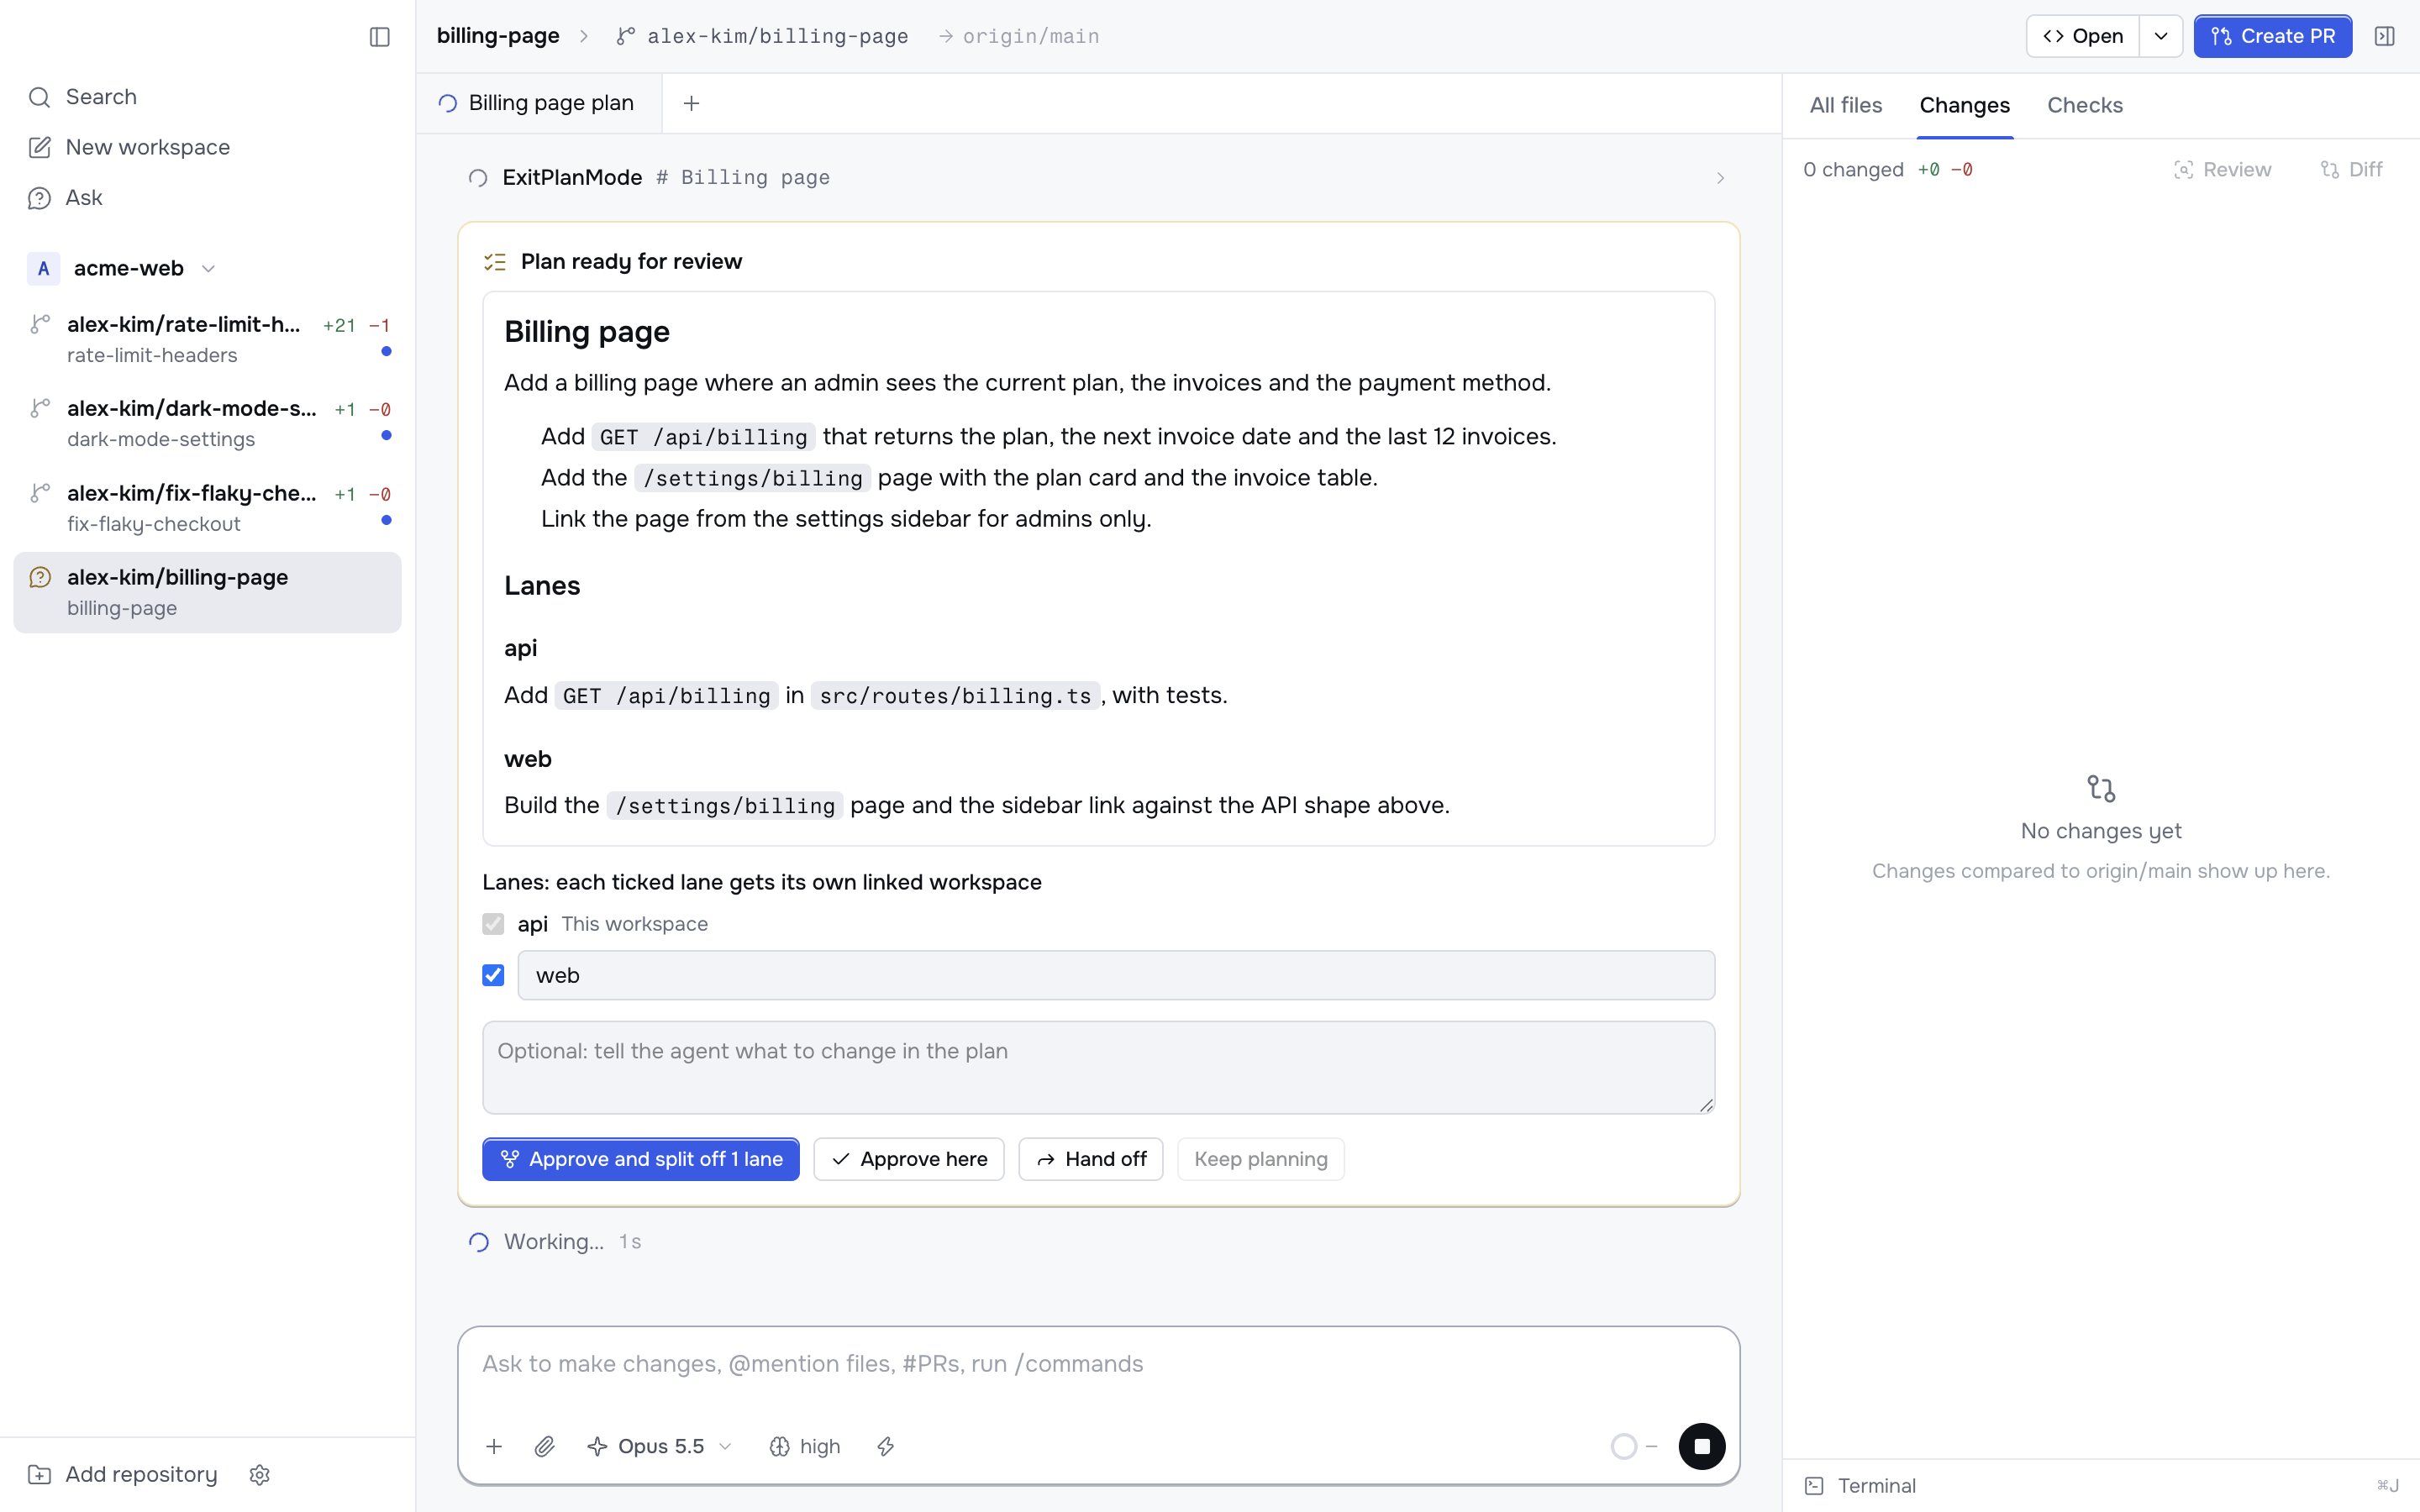Image resolution: width=2420 pixels, height=1512 pixels.
Task: Click the Add repository folder icon
Action: pos(39,1475)
